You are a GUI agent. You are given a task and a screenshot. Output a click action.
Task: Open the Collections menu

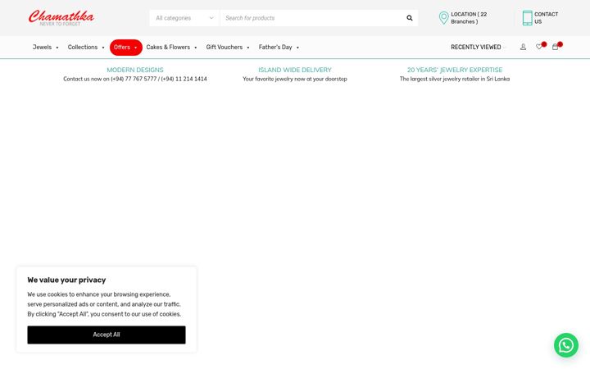[83, 47]
